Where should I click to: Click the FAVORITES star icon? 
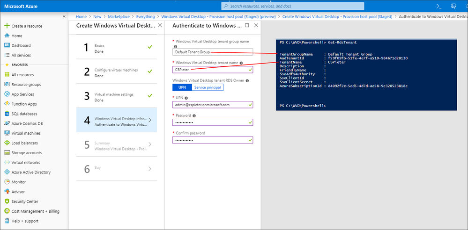(x=7, y=65)
